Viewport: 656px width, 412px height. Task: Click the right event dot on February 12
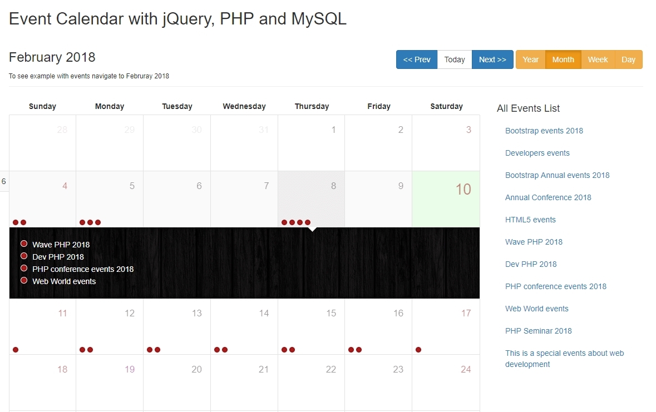(90, 350)
